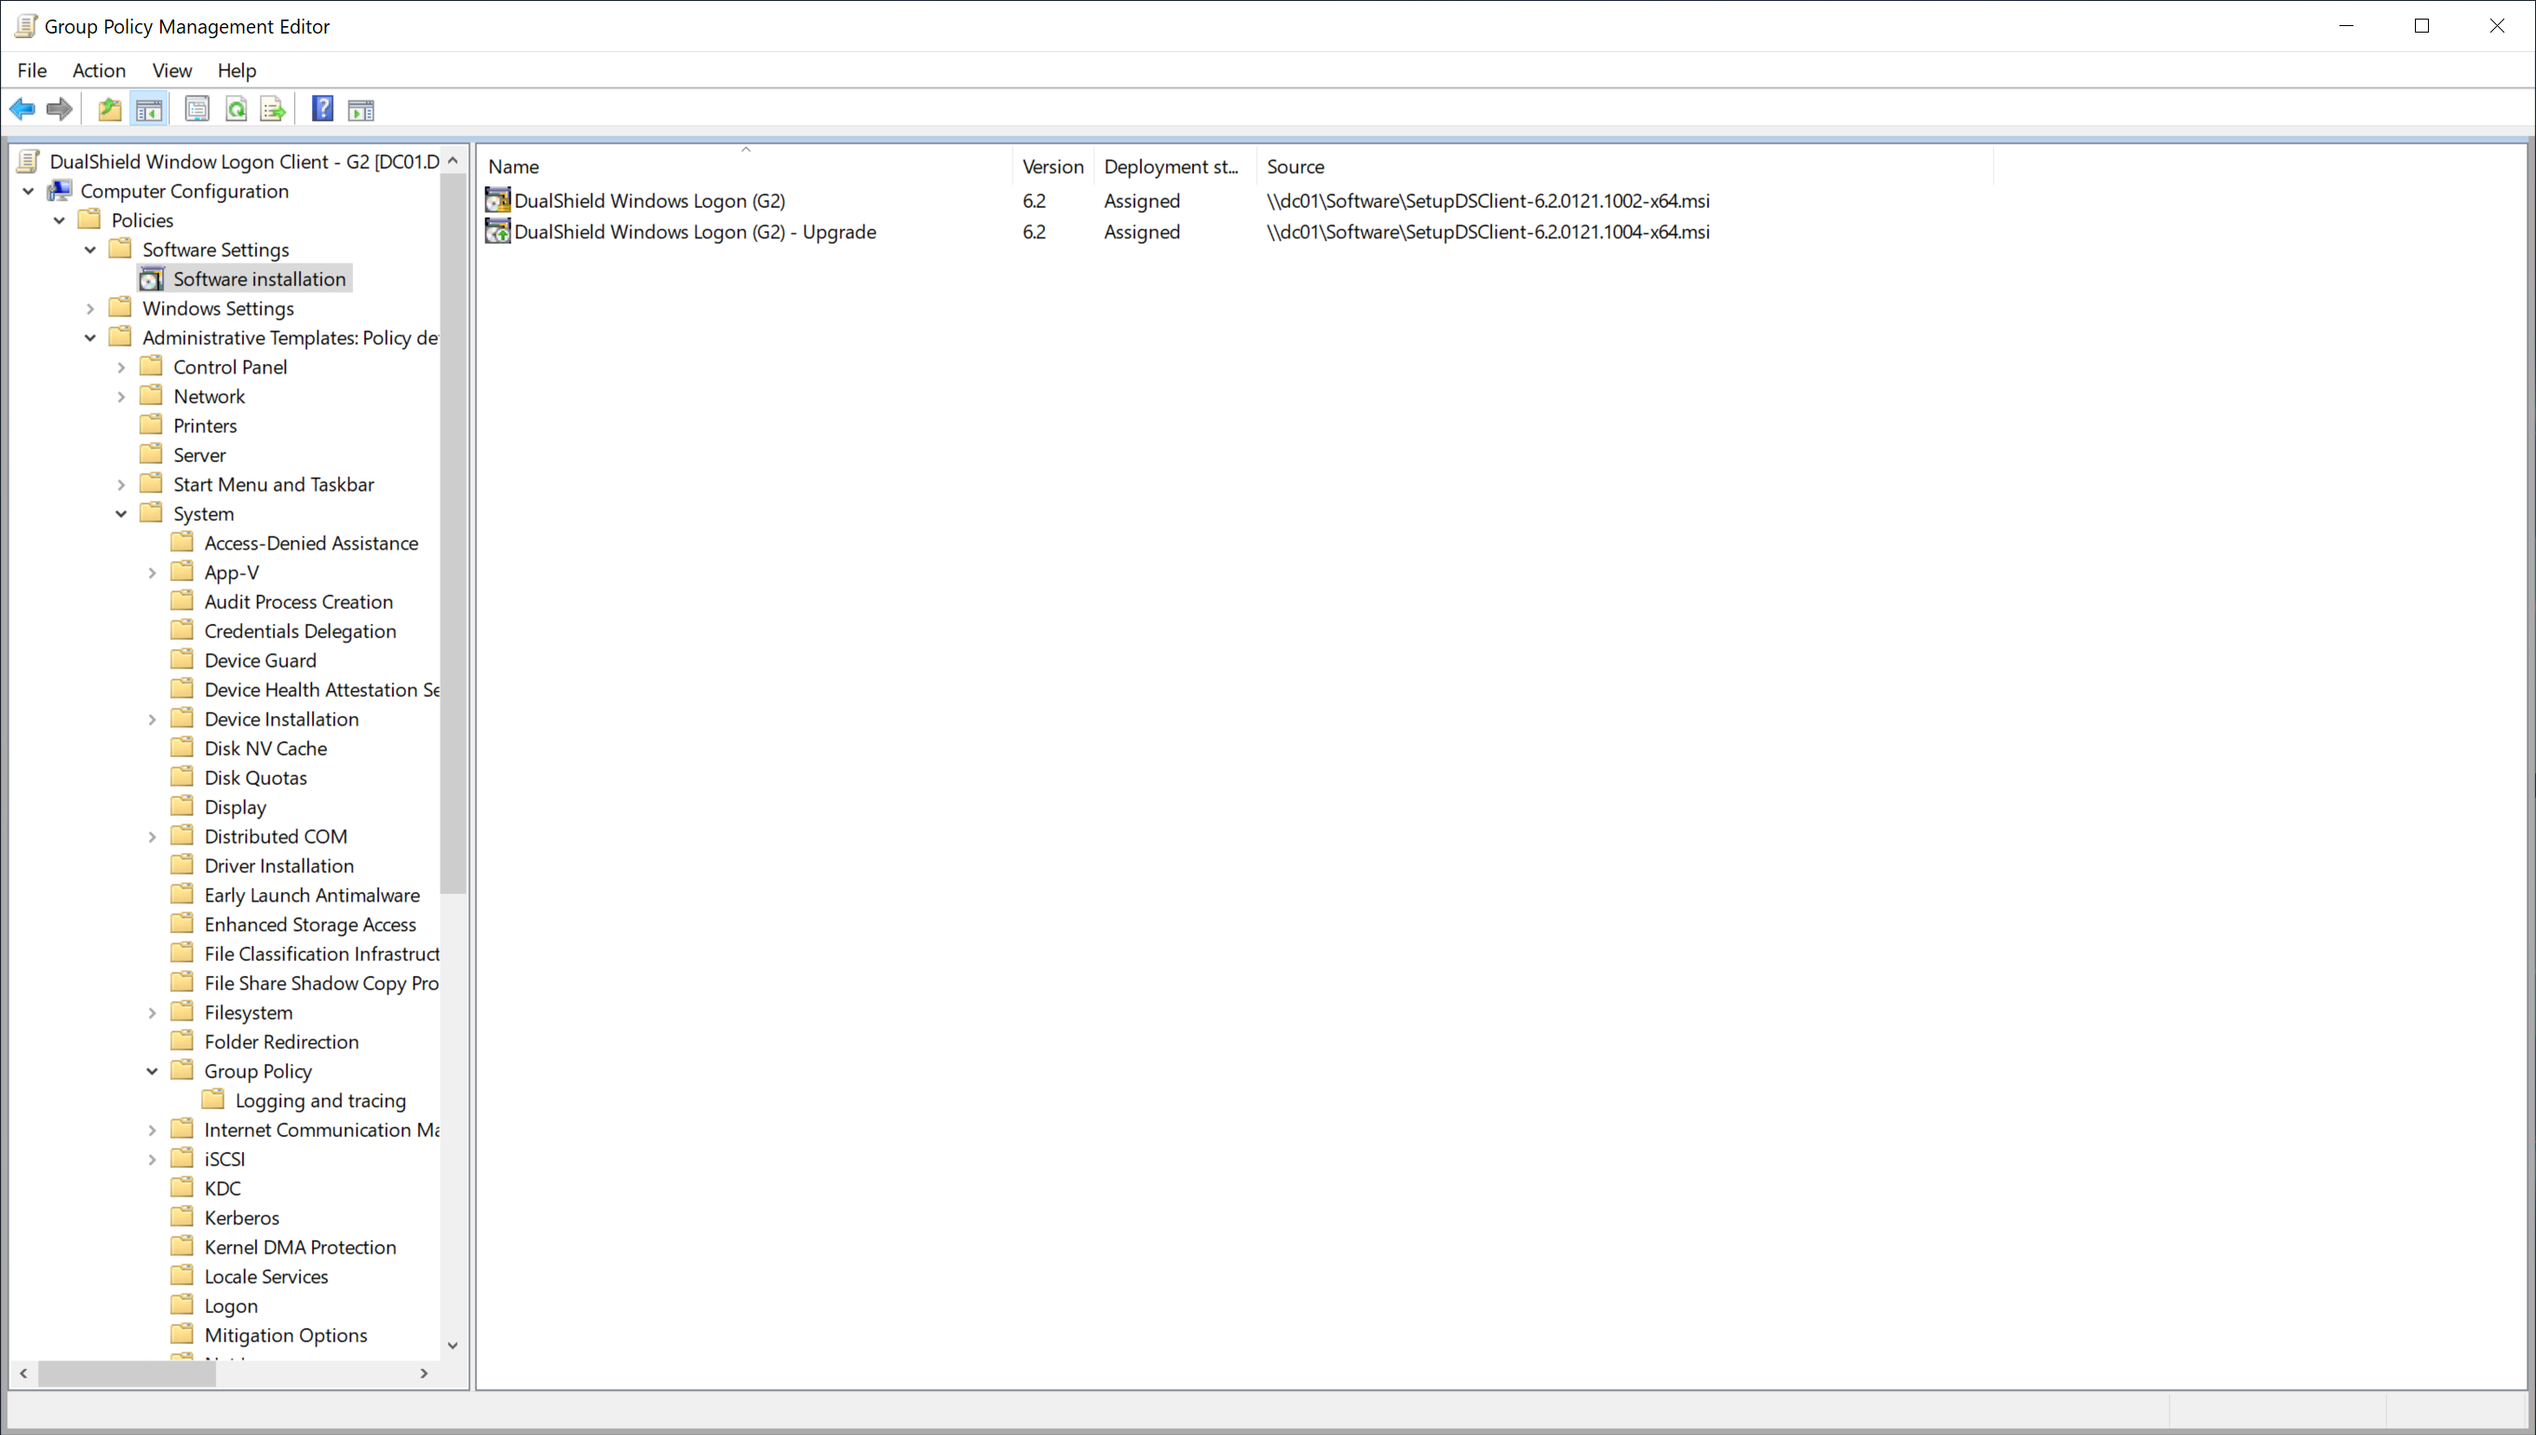
Task: Open the Action menu
Action: coord(99,70)
